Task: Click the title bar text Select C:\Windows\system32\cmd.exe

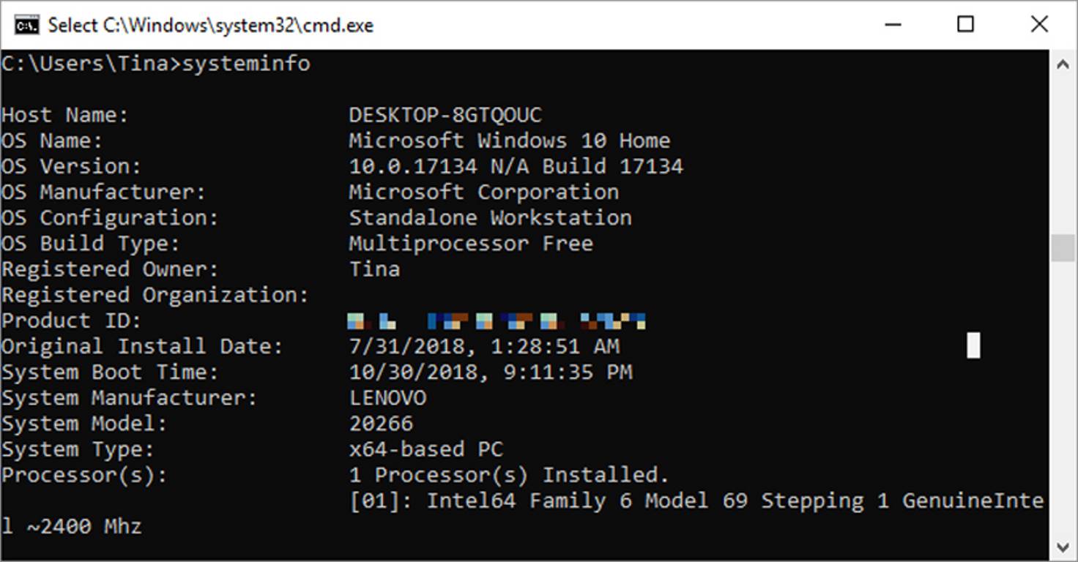Action: point(210,24)
